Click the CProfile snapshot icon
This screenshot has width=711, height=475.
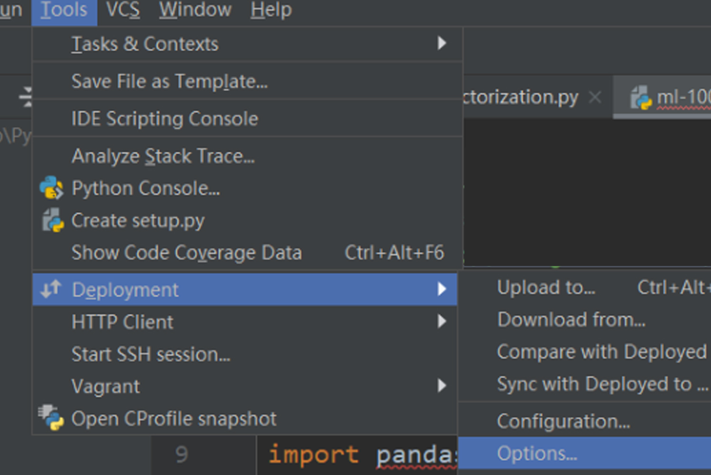(x=51, y=418)
